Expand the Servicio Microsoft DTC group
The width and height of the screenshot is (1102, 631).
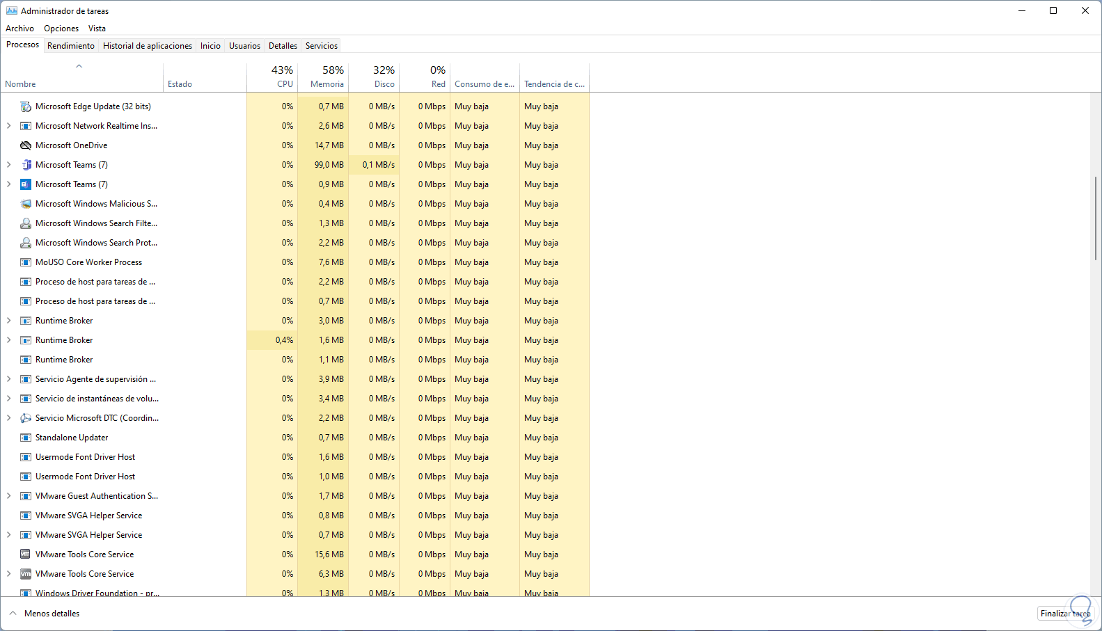[8, 418]
